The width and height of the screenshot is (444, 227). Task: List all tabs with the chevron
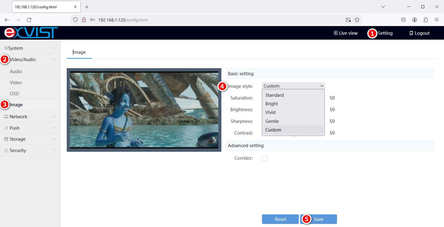(383, 7)
